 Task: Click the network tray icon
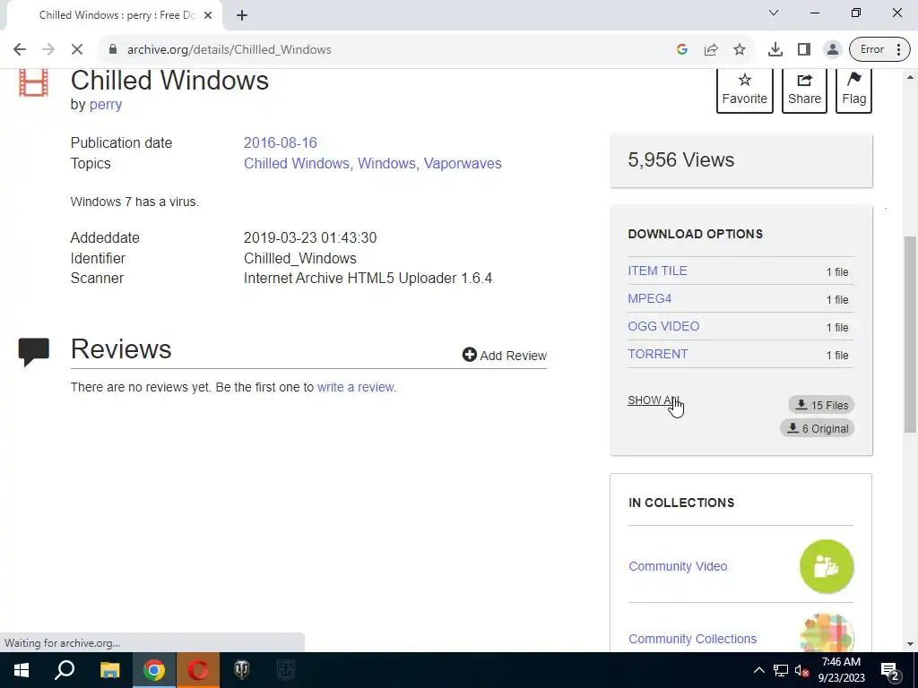click(781, 670)
